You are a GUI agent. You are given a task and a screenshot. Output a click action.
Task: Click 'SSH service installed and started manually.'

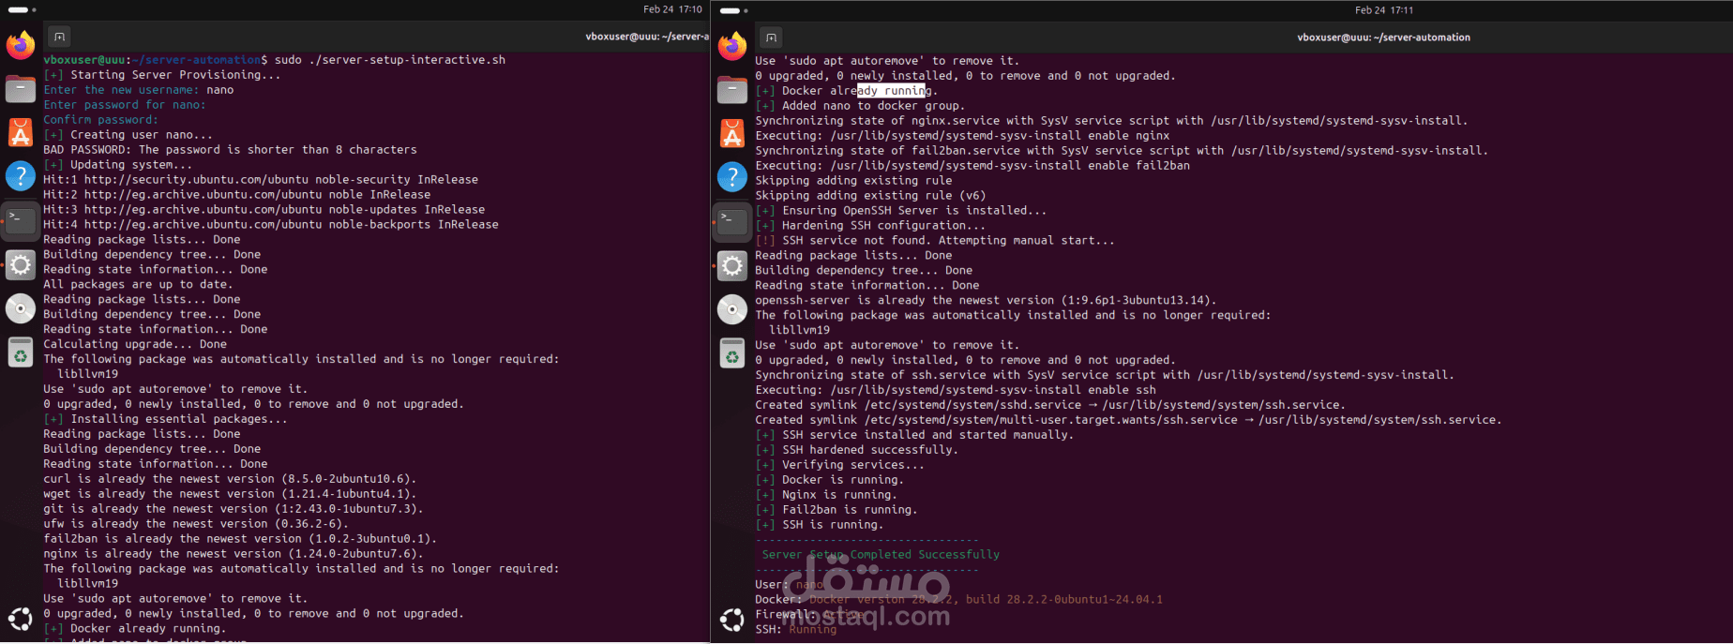[914, 435]
